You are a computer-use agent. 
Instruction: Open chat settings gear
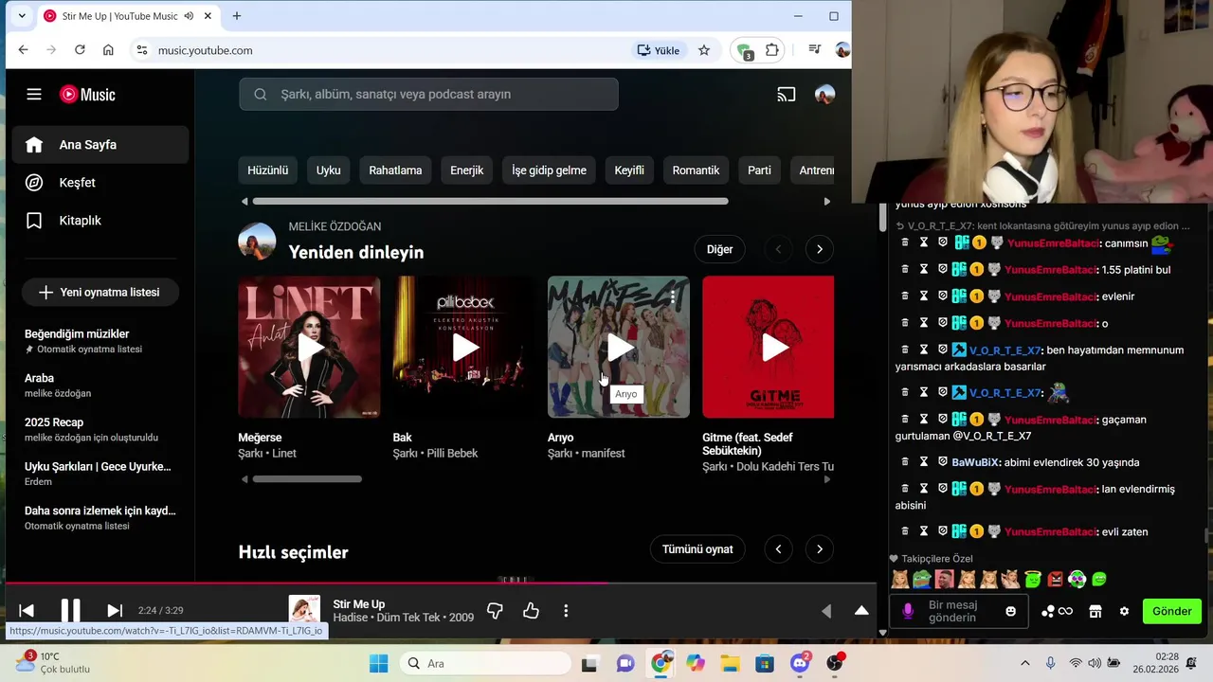[1124, 612]
